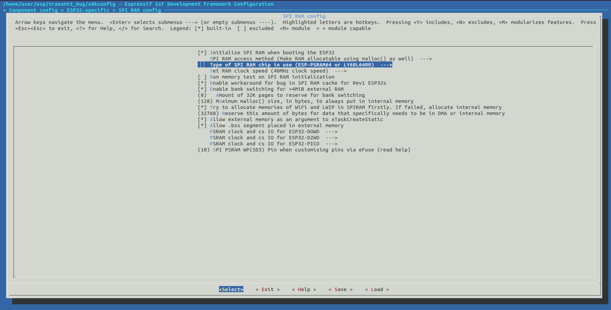The height and width of the screenshot is (310, 611).
Task: Click the sdkconfig file path title
Action: (x=59, y=4)
